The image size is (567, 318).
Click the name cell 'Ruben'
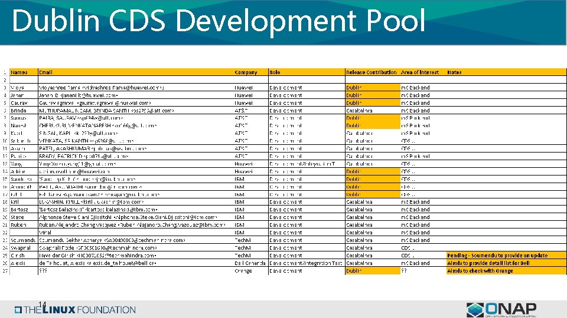click(18, 224)
